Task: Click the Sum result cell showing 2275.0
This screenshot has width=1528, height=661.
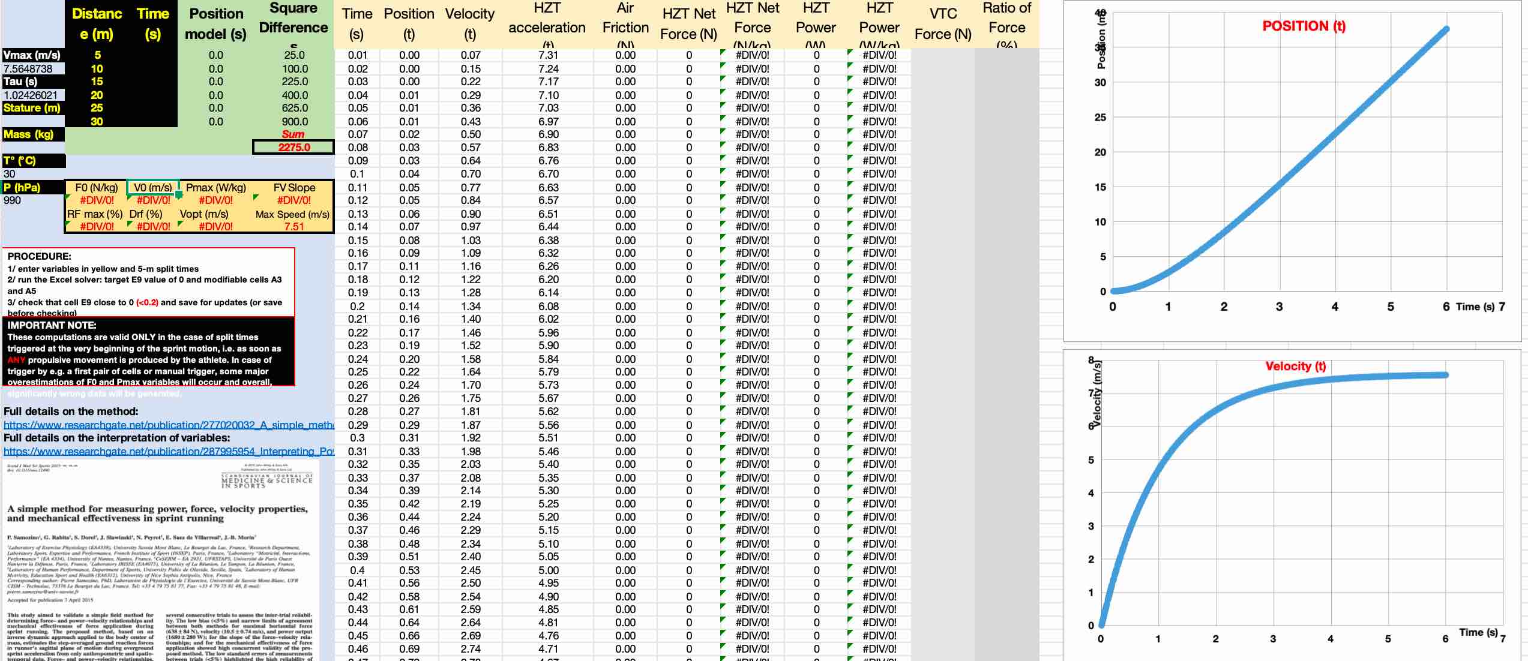Action: [x=293, y=147]
